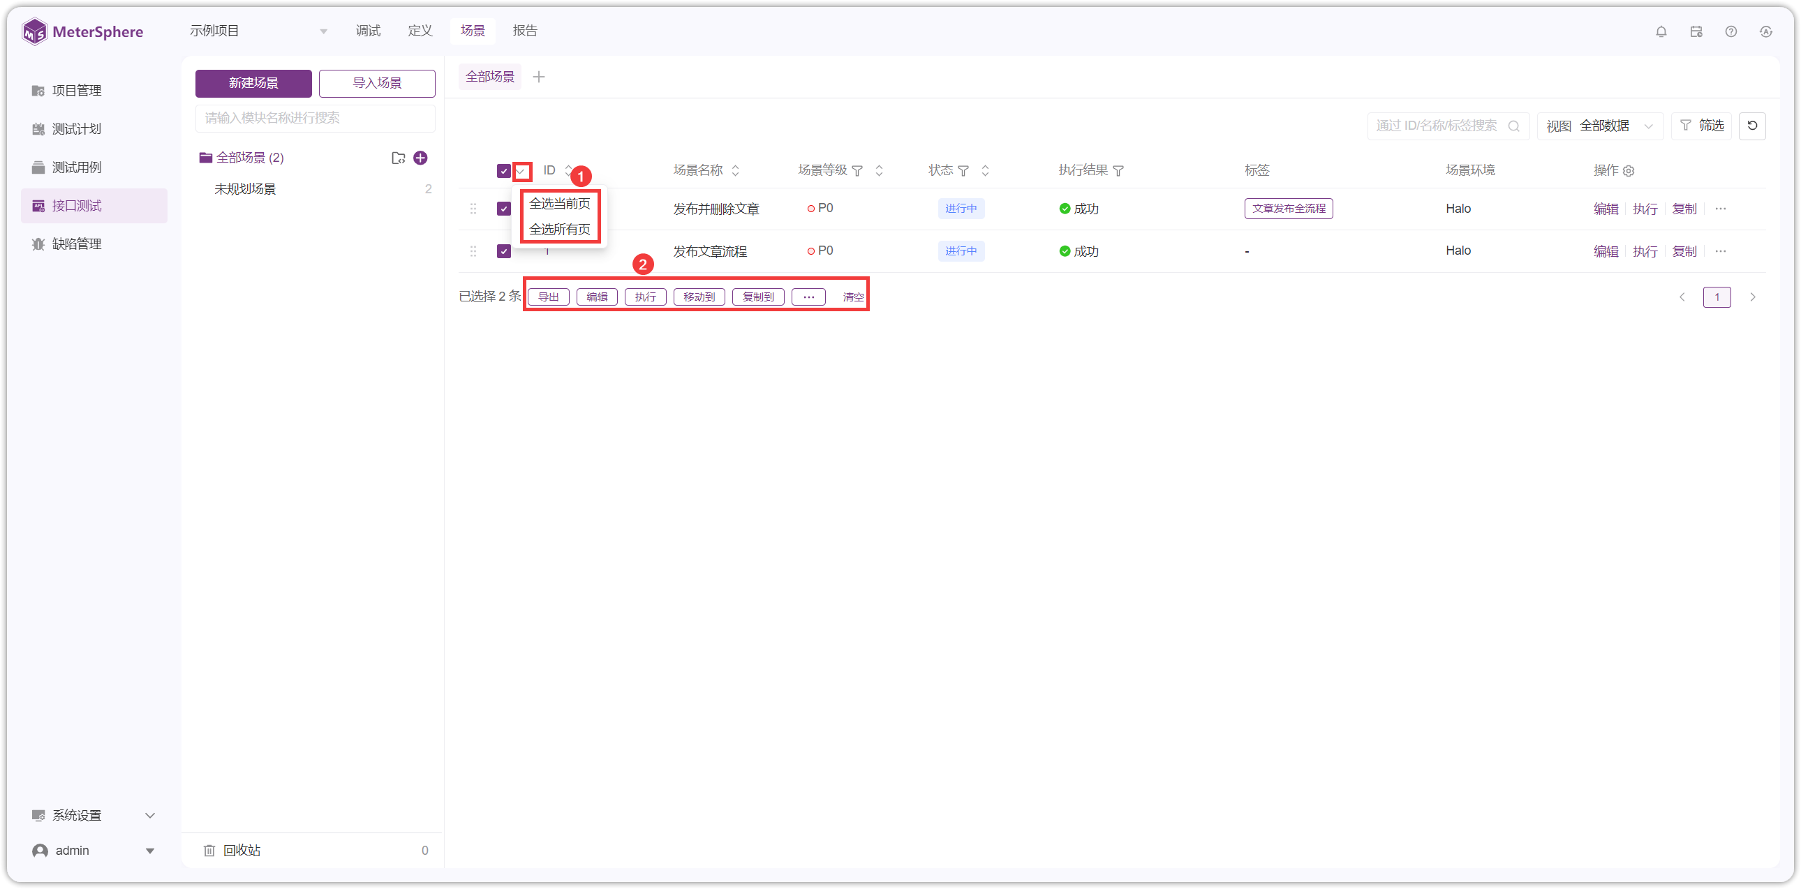Click the search magnifier icon in search box
The image size is (1801, 889).
1513,126
